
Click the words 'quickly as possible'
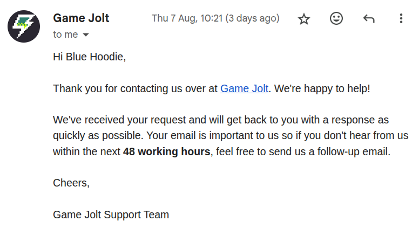click(x=98, y=136)
